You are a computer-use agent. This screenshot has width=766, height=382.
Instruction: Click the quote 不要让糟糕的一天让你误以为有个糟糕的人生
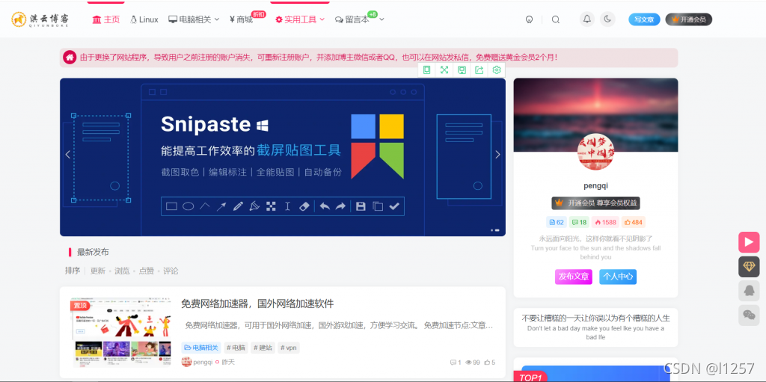(595, 318)
